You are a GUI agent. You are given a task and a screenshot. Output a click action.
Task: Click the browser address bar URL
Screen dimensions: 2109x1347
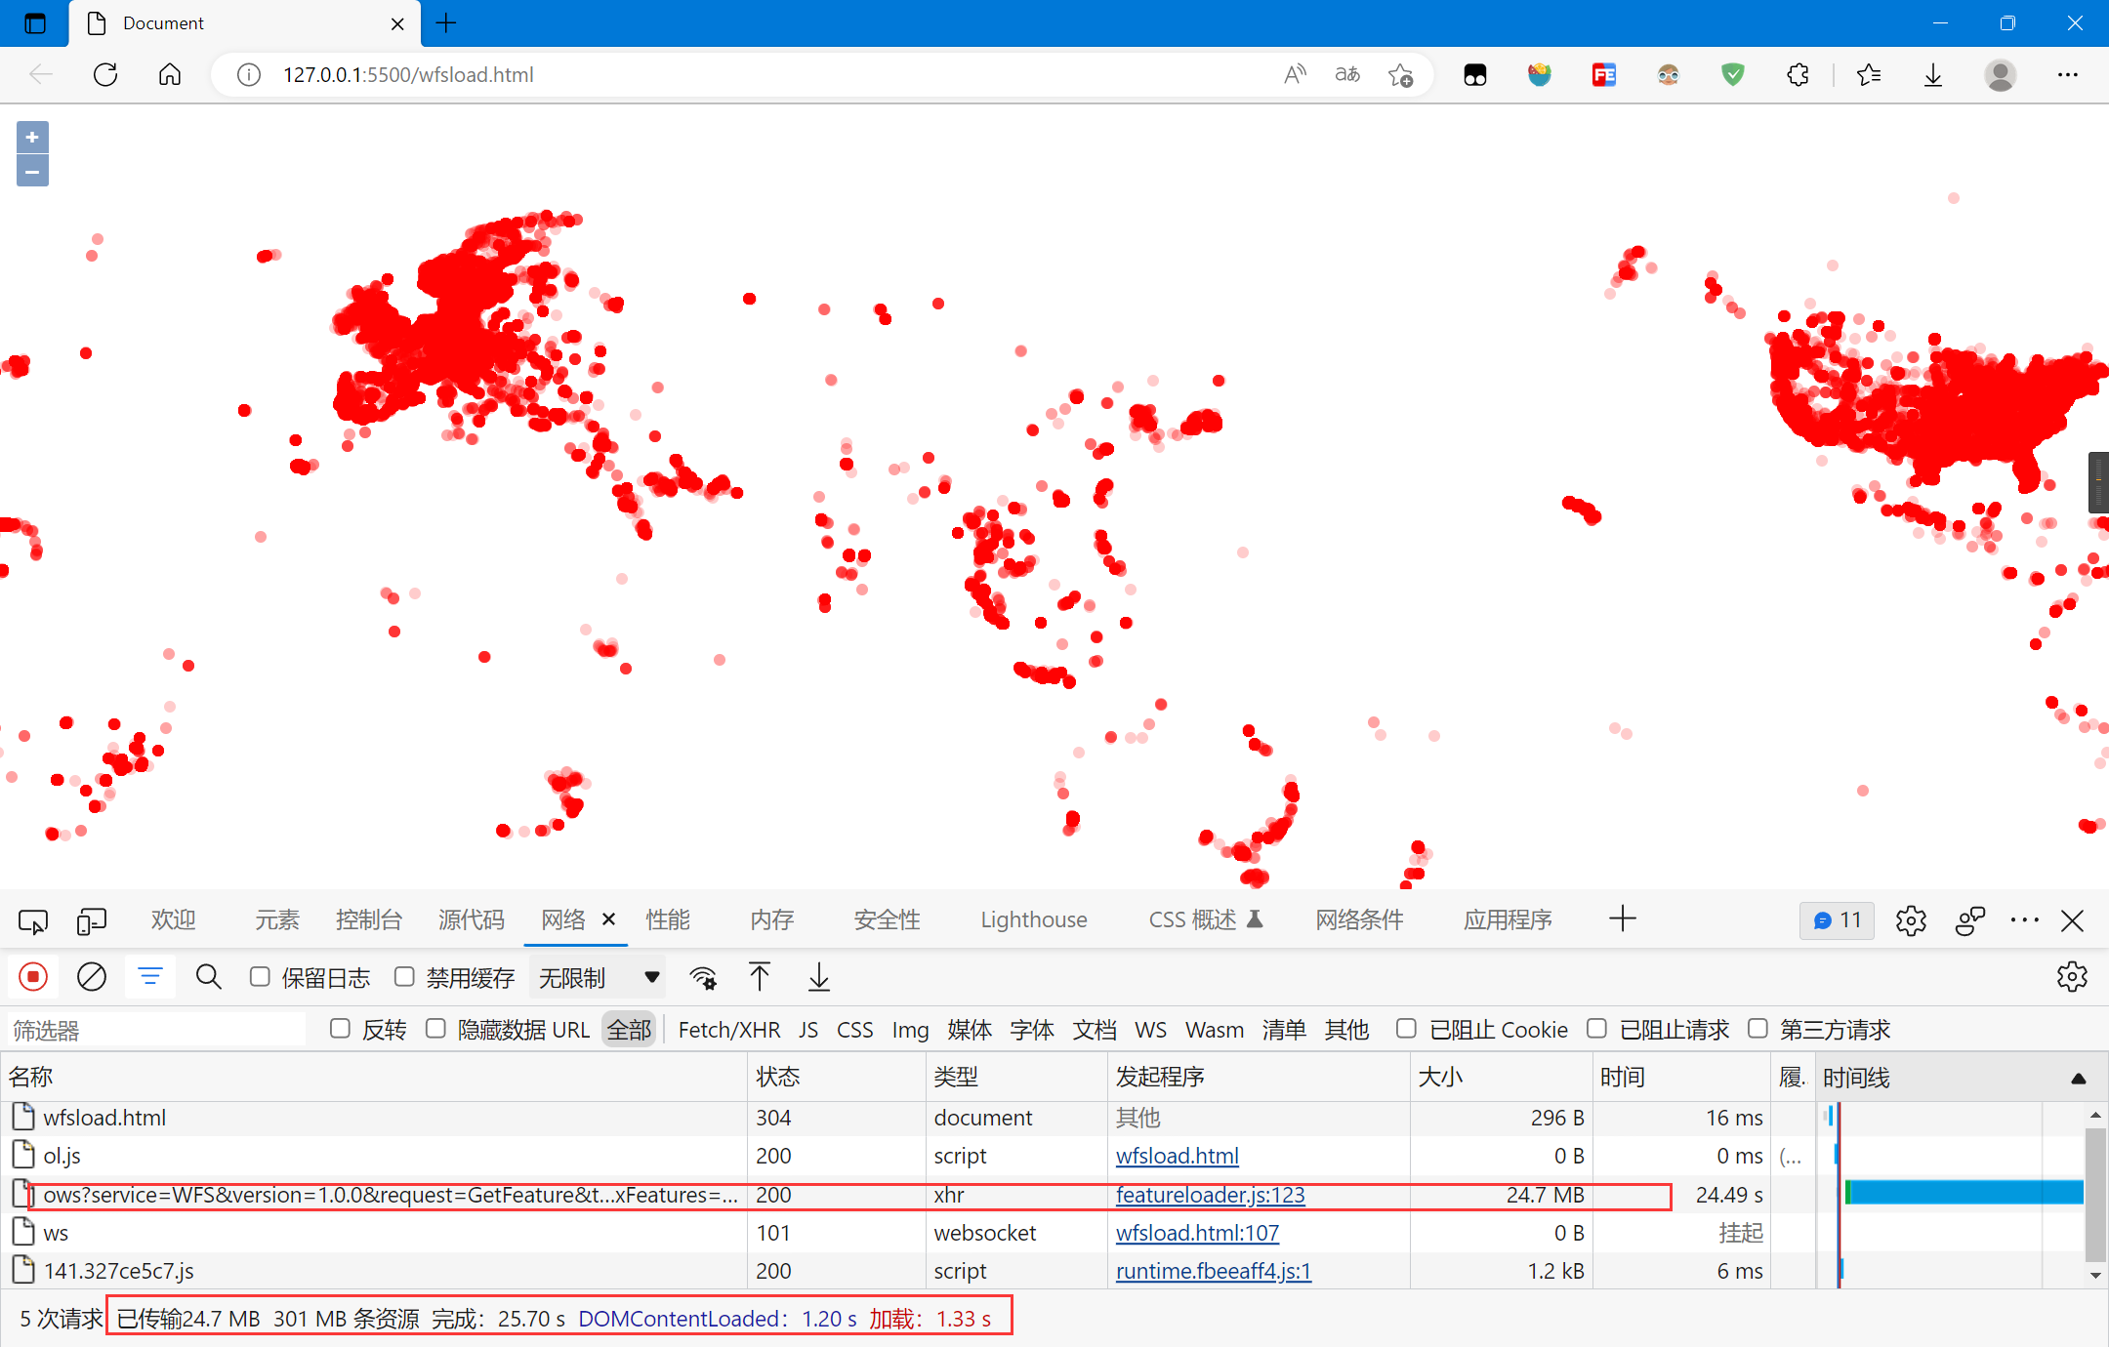408,74
